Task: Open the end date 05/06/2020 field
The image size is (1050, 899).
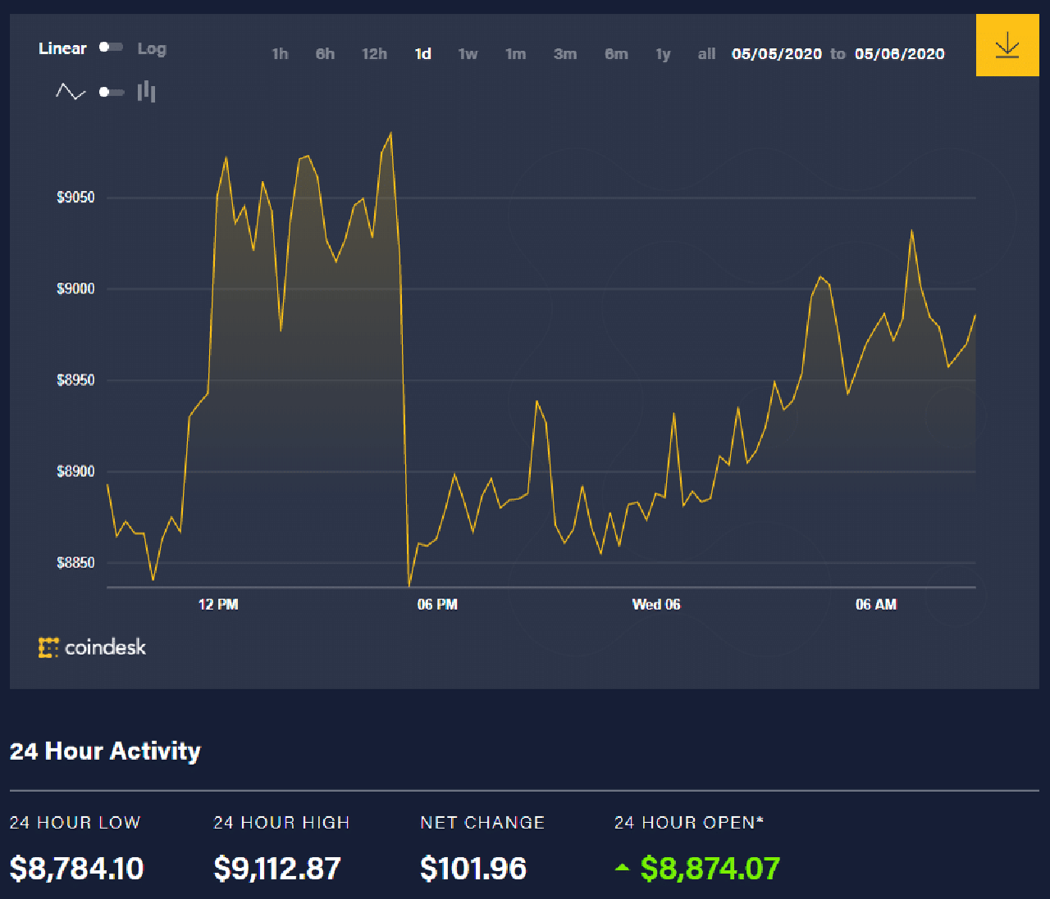Action: tap(900, 54)
